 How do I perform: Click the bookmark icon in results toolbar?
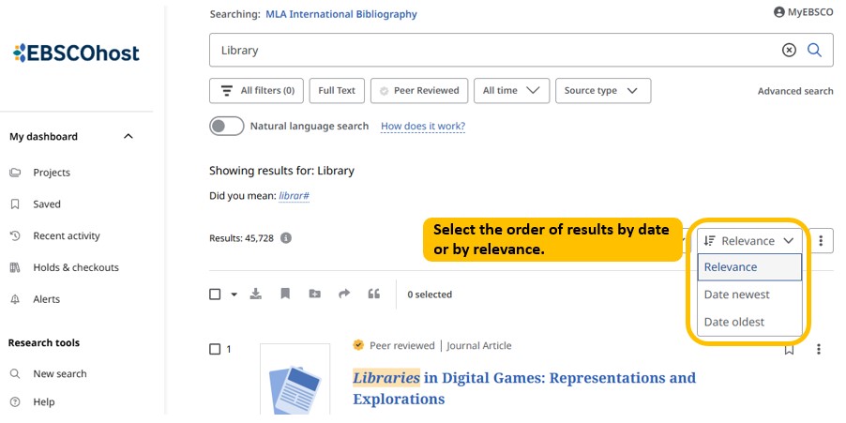tap(285, 295)
